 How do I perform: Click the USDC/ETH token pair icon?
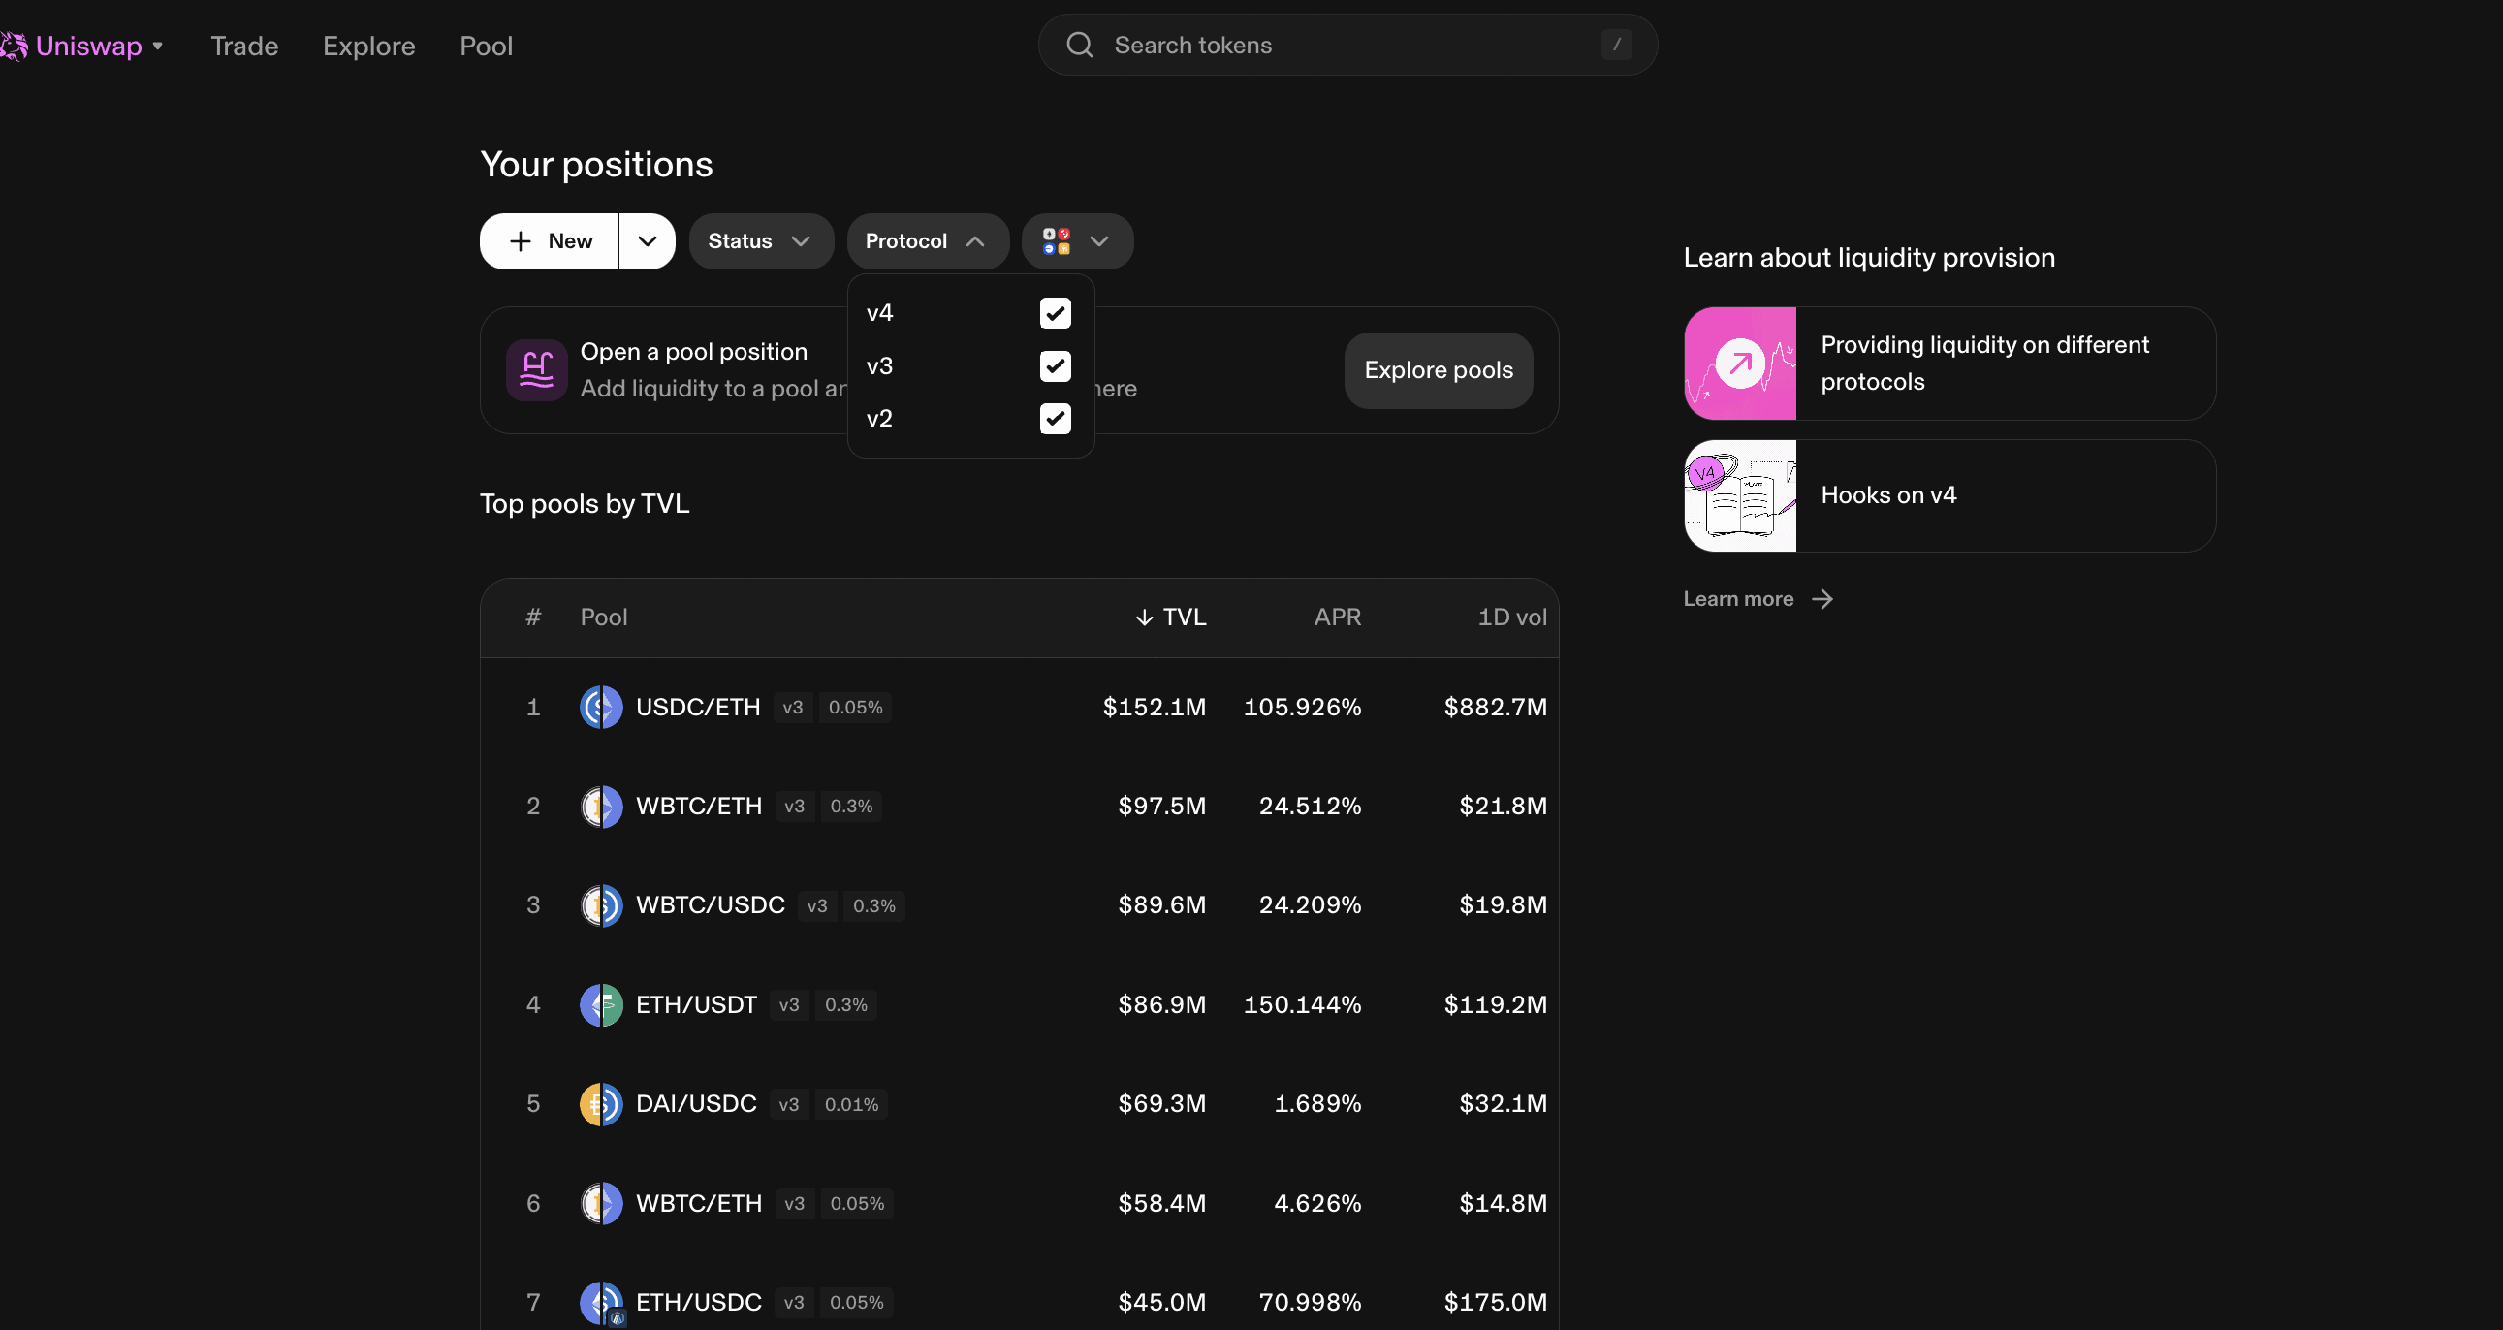click(x=601, y=708)
